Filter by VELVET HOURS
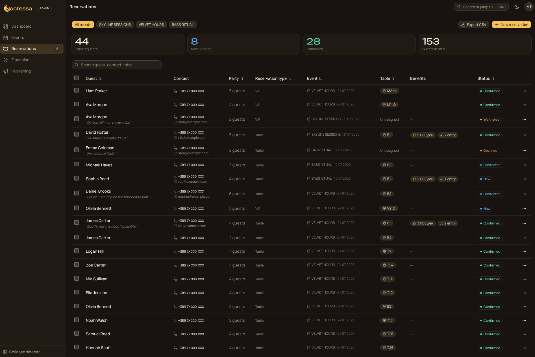The height and width of the screenshot is (357, 535). pos(151,25)
